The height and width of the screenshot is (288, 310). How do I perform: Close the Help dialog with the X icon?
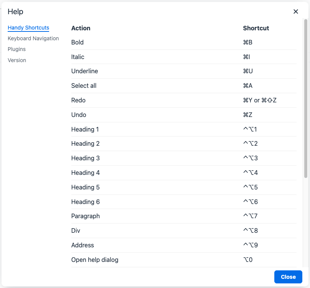(296, 12)
